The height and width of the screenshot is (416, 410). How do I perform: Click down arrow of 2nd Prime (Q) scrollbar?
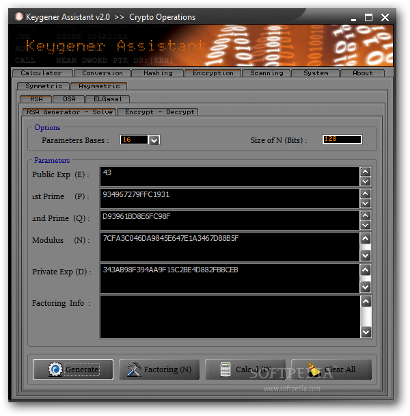366,225
